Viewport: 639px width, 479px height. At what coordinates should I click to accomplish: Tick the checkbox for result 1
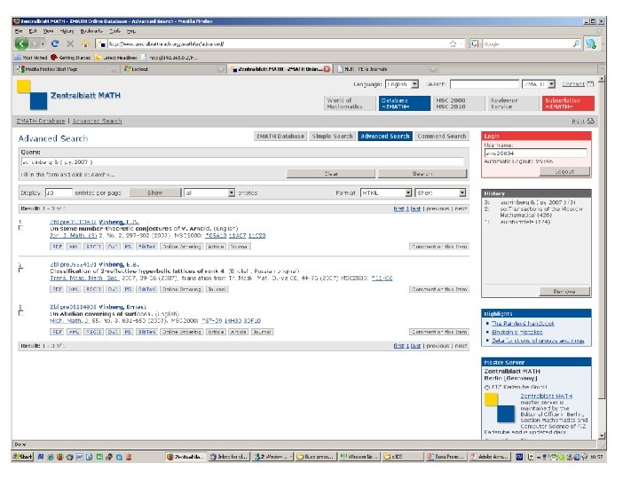point(20,228)
